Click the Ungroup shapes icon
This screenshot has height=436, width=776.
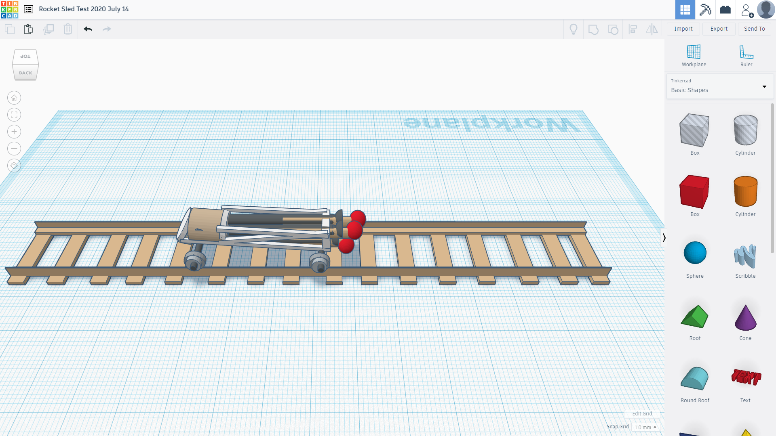pyautogui.click(x=613, y=29)
